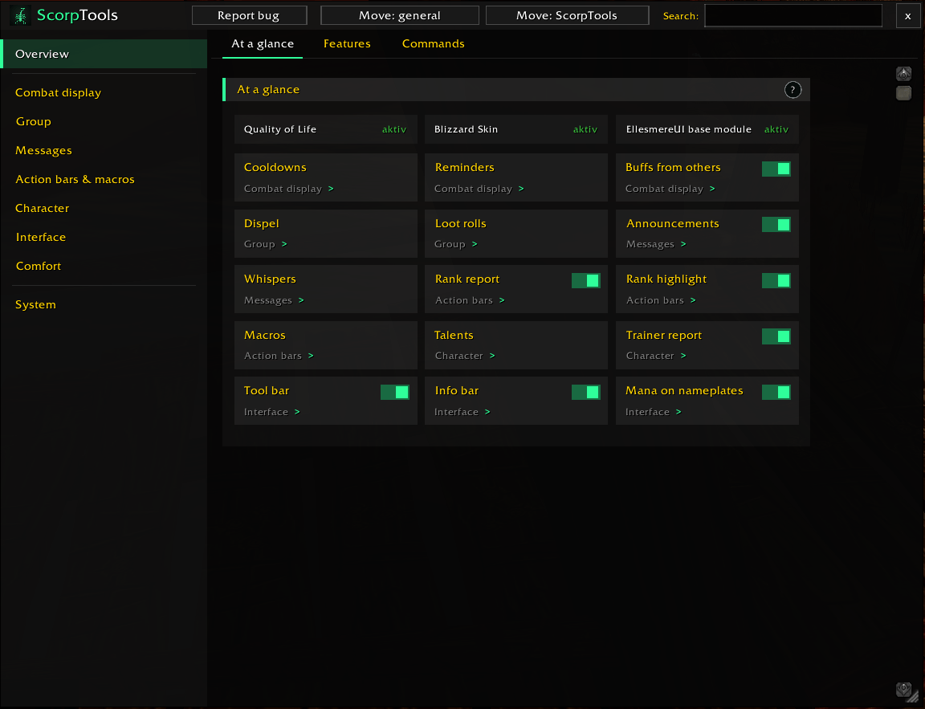Click the ScorpTools scorpion logo icon
Screen dimensions: 925x709
[x=21, y=15]
